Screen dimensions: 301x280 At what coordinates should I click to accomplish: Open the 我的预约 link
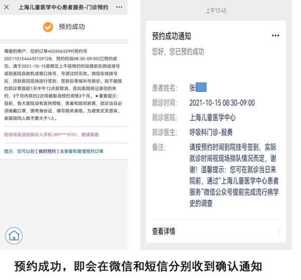(47, 151)
